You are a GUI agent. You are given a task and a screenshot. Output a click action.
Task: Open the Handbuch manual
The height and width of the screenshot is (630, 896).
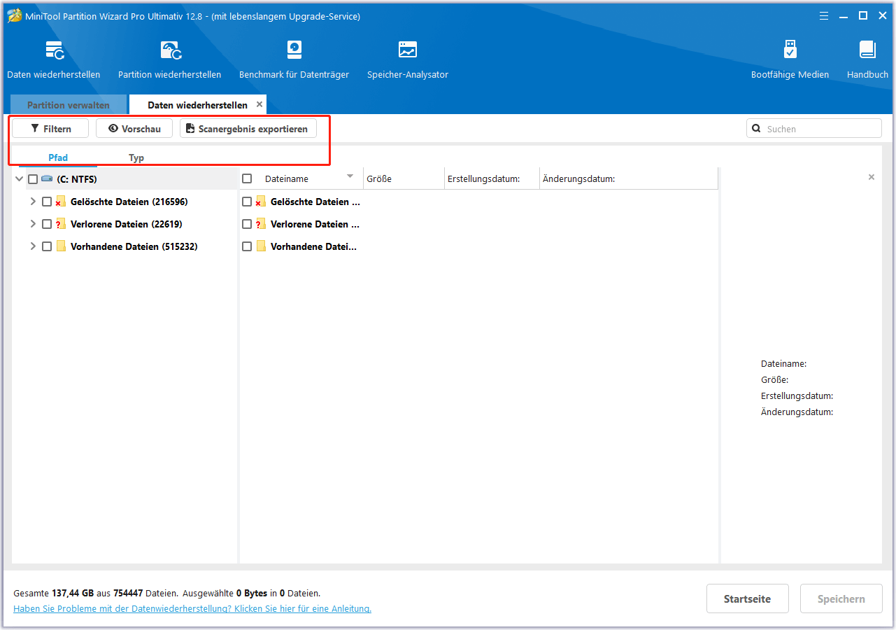tap(867, 59)
